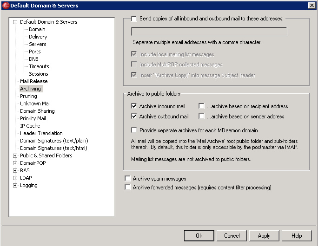
Task: Check Provide separate archives for each MDaemon domain
Action: (x=134, y=130)
